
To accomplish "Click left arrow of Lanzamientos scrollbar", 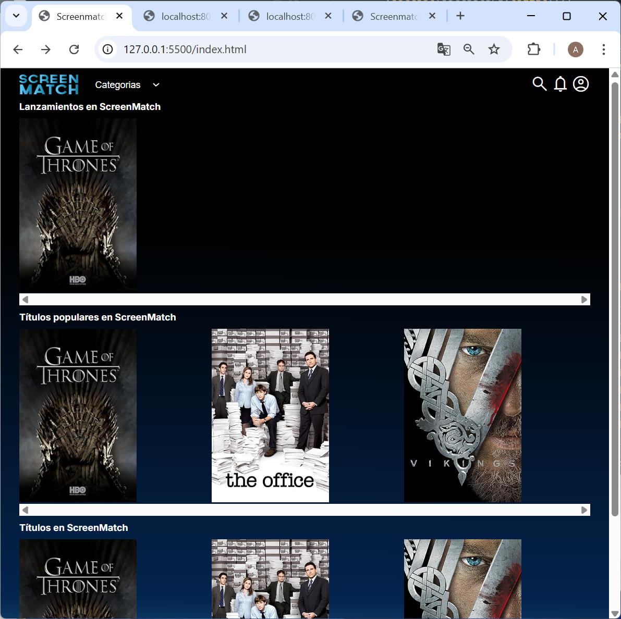I will pyautogui.click(x=26, y=299).
